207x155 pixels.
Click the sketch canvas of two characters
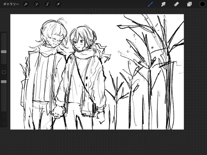coord(97,72)
